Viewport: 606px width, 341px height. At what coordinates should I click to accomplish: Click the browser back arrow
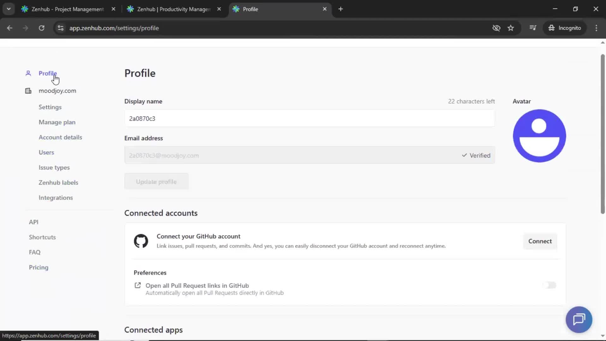(9, 28)
